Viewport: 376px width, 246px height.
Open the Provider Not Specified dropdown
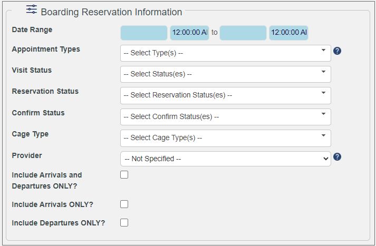point(225,159)
